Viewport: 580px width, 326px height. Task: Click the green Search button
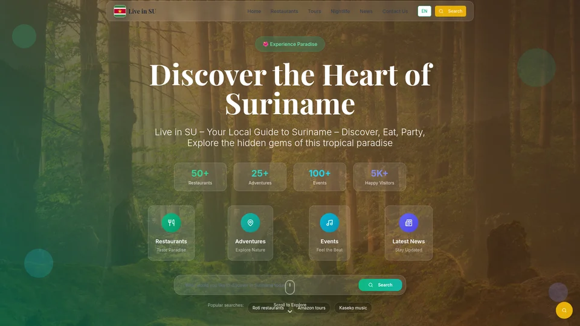380,285
